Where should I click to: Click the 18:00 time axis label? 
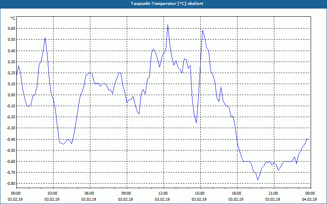(237, 193)
